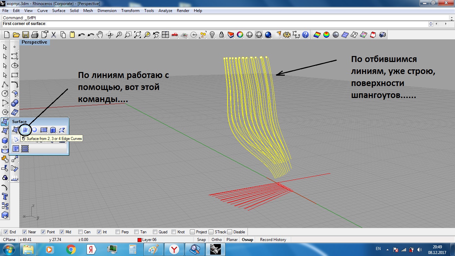Screen dimensions: 455x256
Task: Select the blue sphere render icon
Action: (268, 35)
